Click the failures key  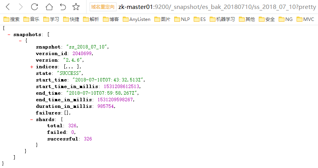click(48, 113)
